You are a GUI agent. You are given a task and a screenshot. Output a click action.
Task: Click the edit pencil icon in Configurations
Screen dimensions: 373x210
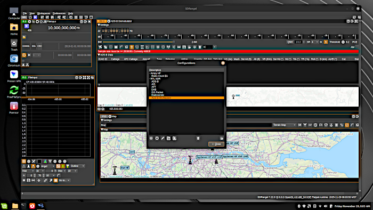coord(163,138)
